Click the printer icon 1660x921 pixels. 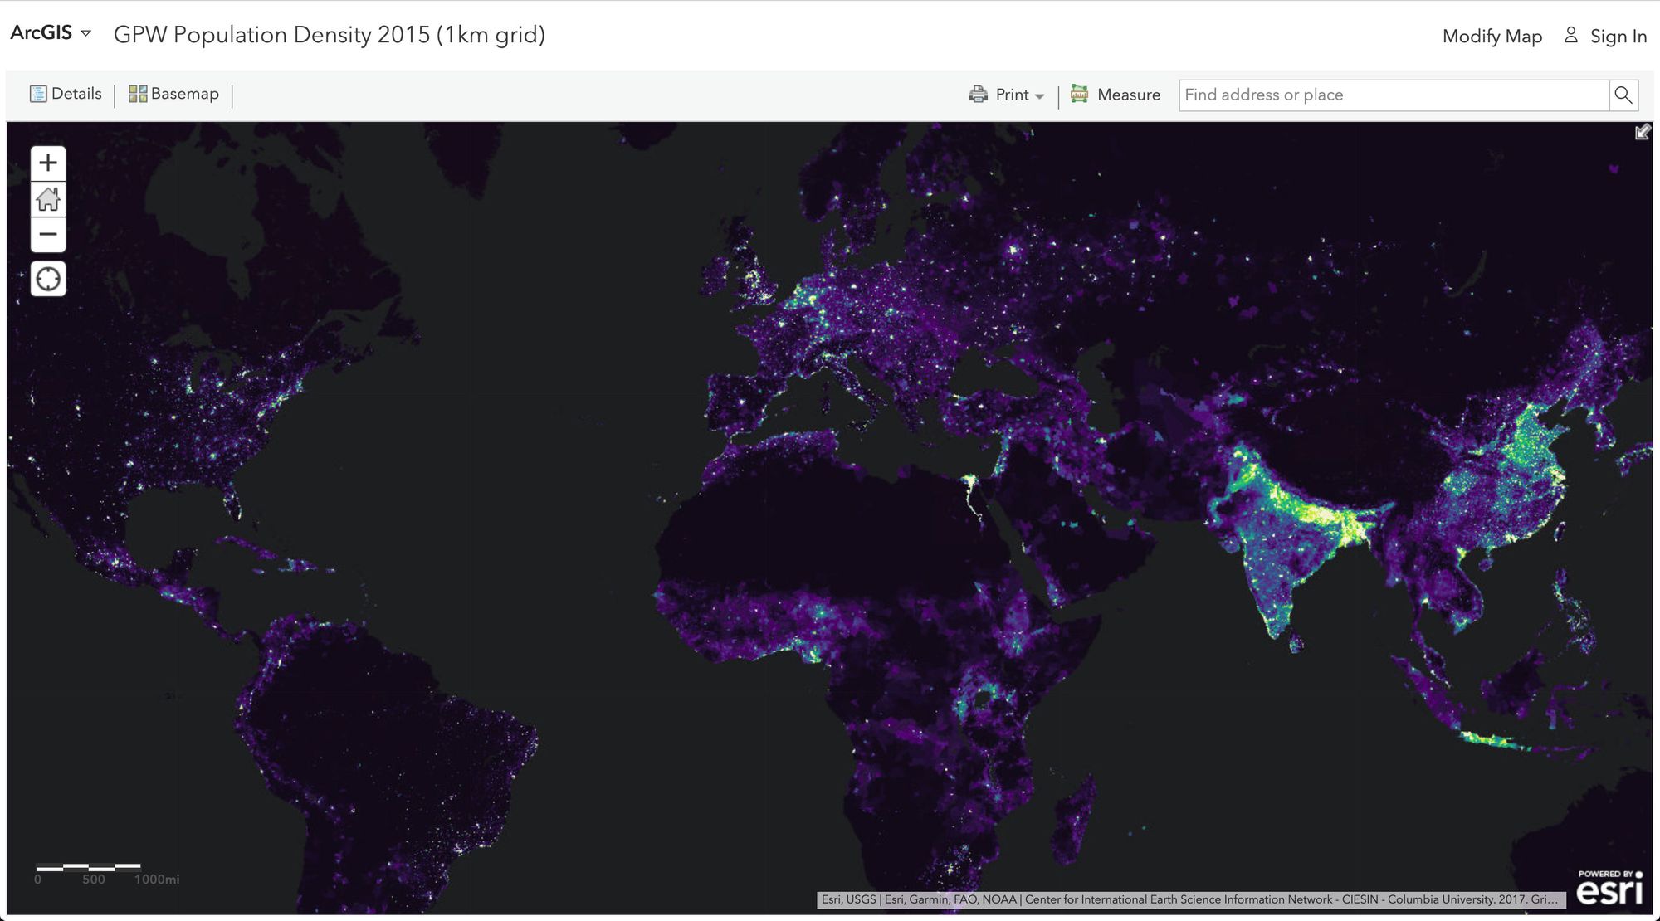[x=979, y=95]
